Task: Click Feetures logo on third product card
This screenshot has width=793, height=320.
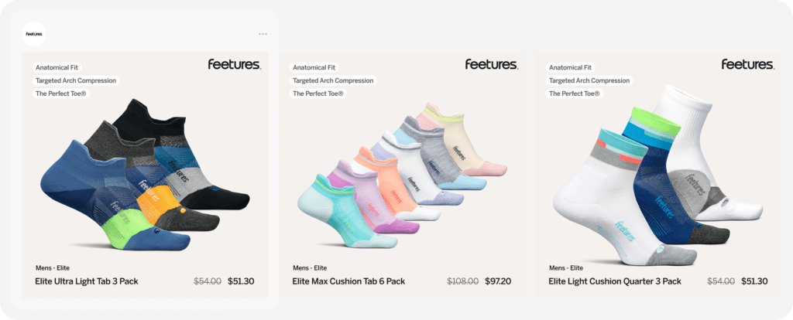Action: pos(747,65)
